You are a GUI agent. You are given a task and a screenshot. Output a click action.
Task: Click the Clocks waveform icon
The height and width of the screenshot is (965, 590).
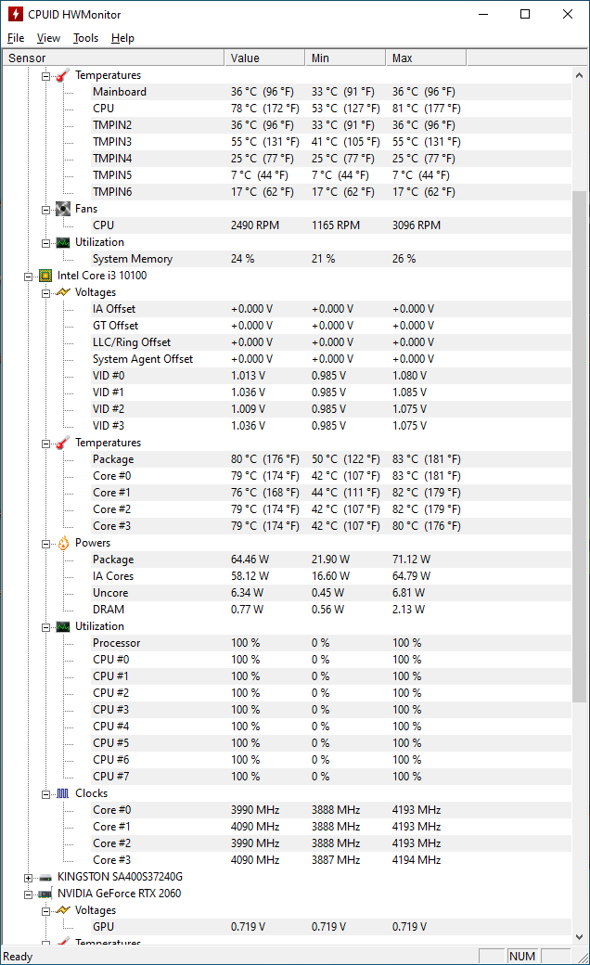pyautogui.click(x=63, y=793)
